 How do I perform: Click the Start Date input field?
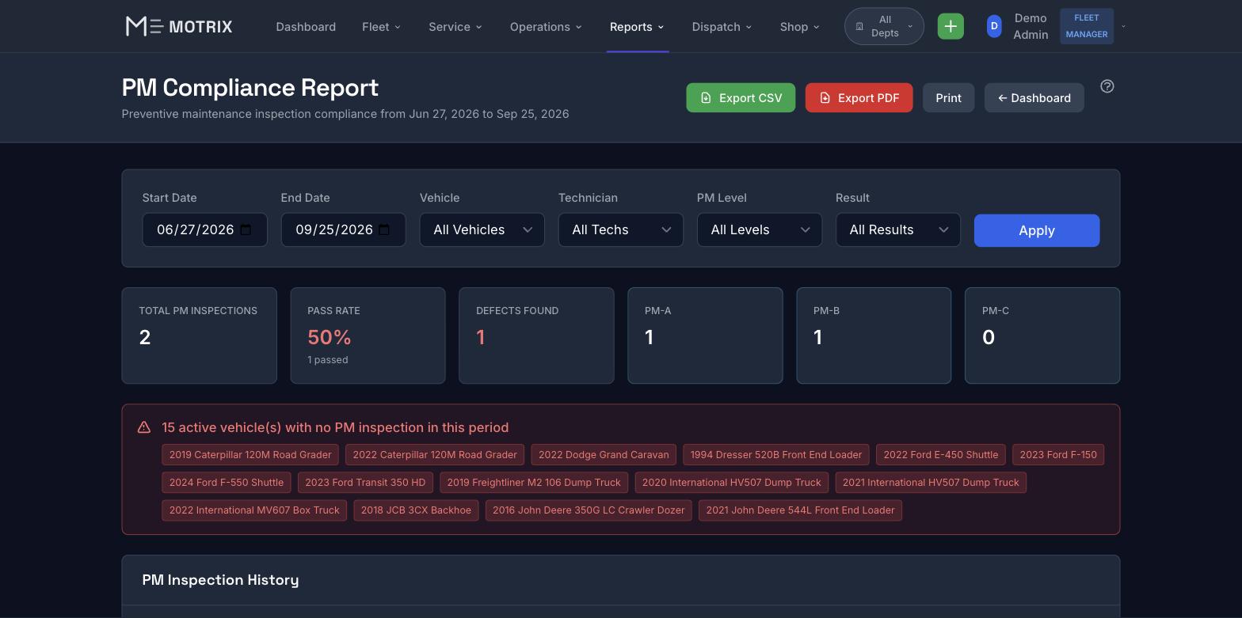(204, 229)
